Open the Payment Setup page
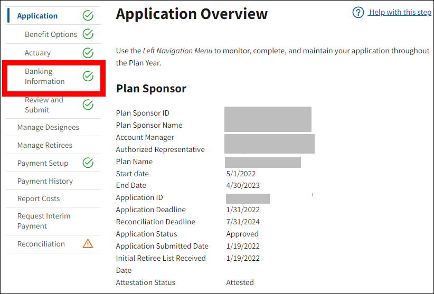This screenshot has width=434, height=294. coord(43,163)
